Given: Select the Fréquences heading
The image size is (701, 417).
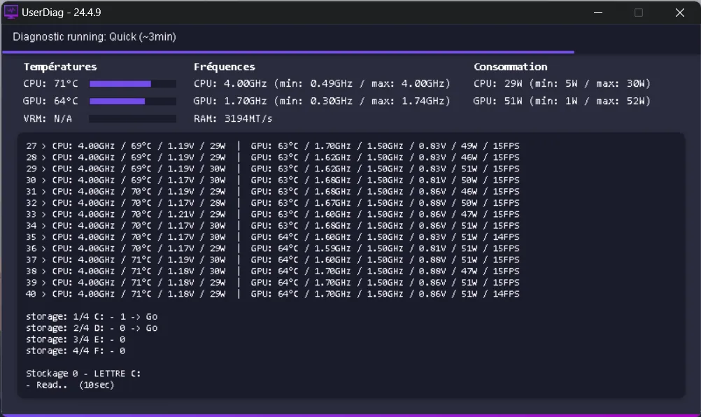Looking at the screenshot, I should (224, 67).
